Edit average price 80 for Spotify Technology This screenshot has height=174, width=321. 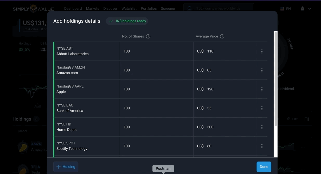pos(225,146)
